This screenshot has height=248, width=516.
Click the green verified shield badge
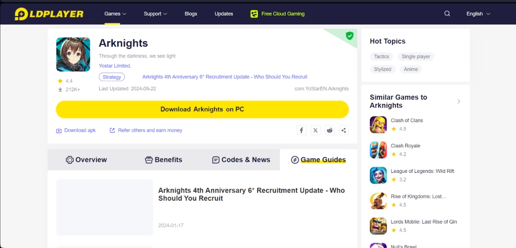[350, 36]
